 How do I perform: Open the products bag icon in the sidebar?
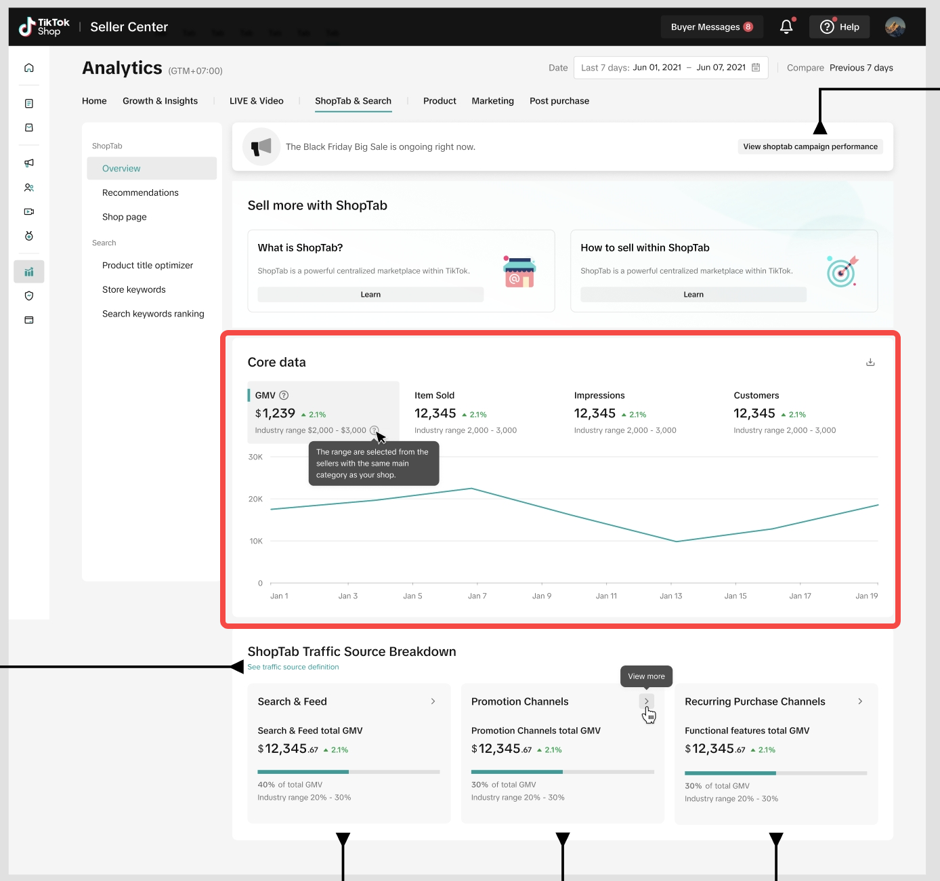pyautogui.click(x=29, y=127)
